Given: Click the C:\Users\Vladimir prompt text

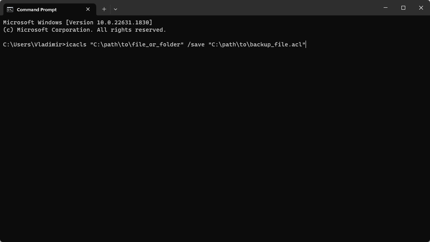Looking at the screenshot, I should pos(32,44).
